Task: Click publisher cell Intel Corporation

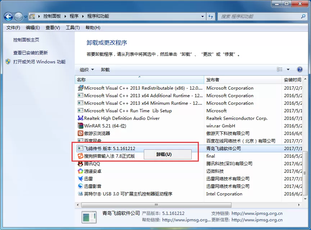Action: point(224,194)
